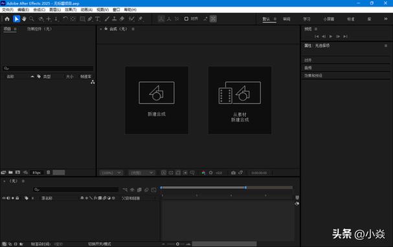This screenshot has width=393, height=247.
Task: Open the Preview panel hamburger menu
Action: [x=316, y=29]
